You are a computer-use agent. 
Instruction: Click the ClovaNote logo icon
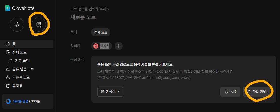pyautogui.click(x=8, y=8)
